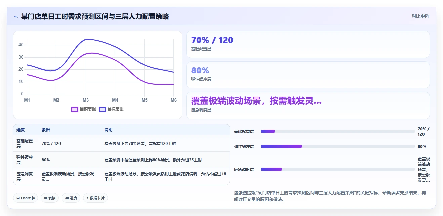Click the 基础配置层 progress bar

pyautogui.click(x=338, y=131)
